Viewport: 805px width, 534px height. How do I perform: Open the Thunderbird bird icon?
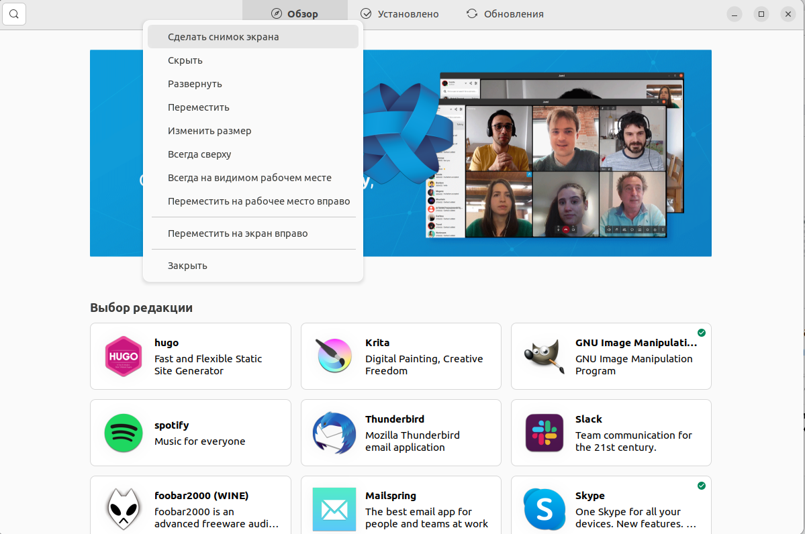click(x=334, y=433)
